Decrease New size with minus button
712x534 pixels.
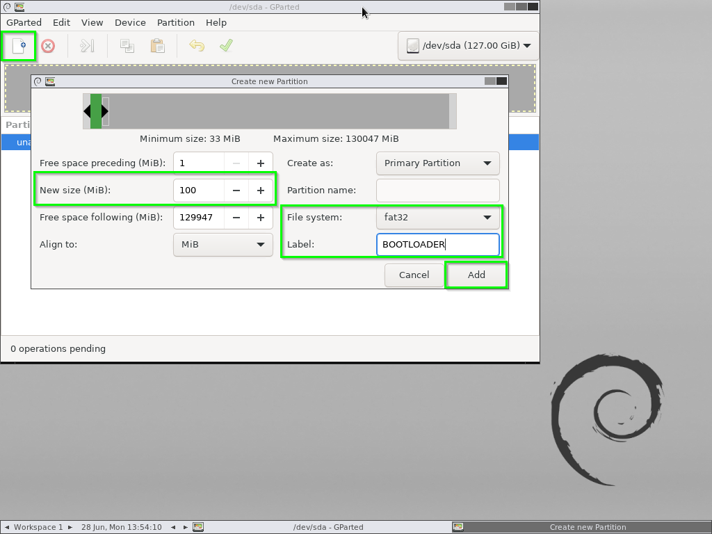point(236,191)
